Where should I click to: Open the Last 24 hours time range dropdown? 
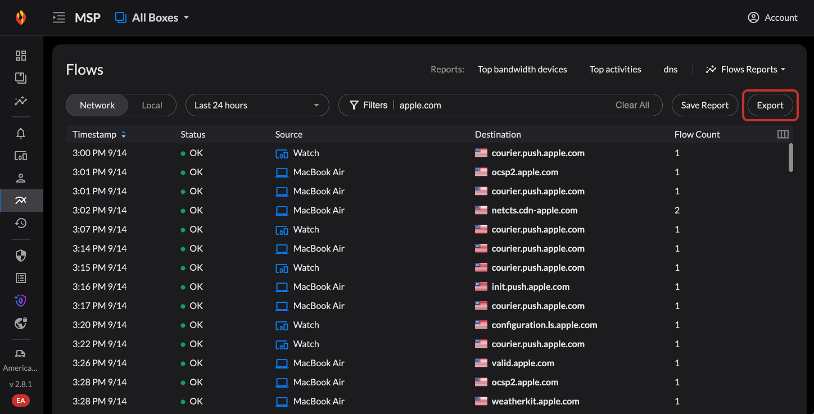(257, 105)
